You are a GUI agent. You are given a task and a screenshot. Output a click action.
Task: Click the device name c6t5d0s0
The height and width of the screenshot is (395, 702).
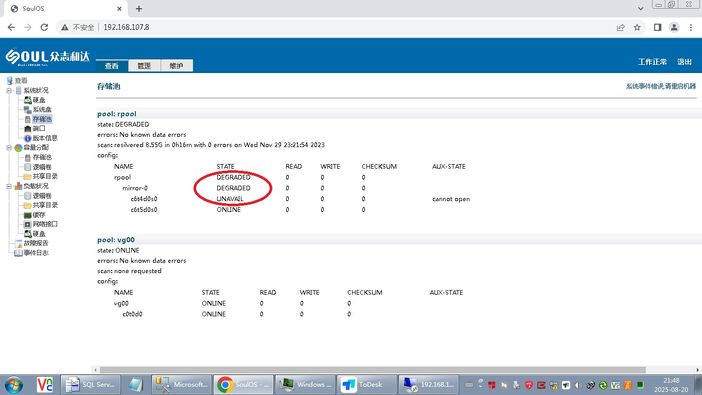tap(144, 210)
